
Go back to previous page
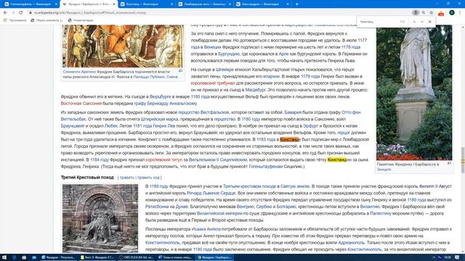coord(5,13)
